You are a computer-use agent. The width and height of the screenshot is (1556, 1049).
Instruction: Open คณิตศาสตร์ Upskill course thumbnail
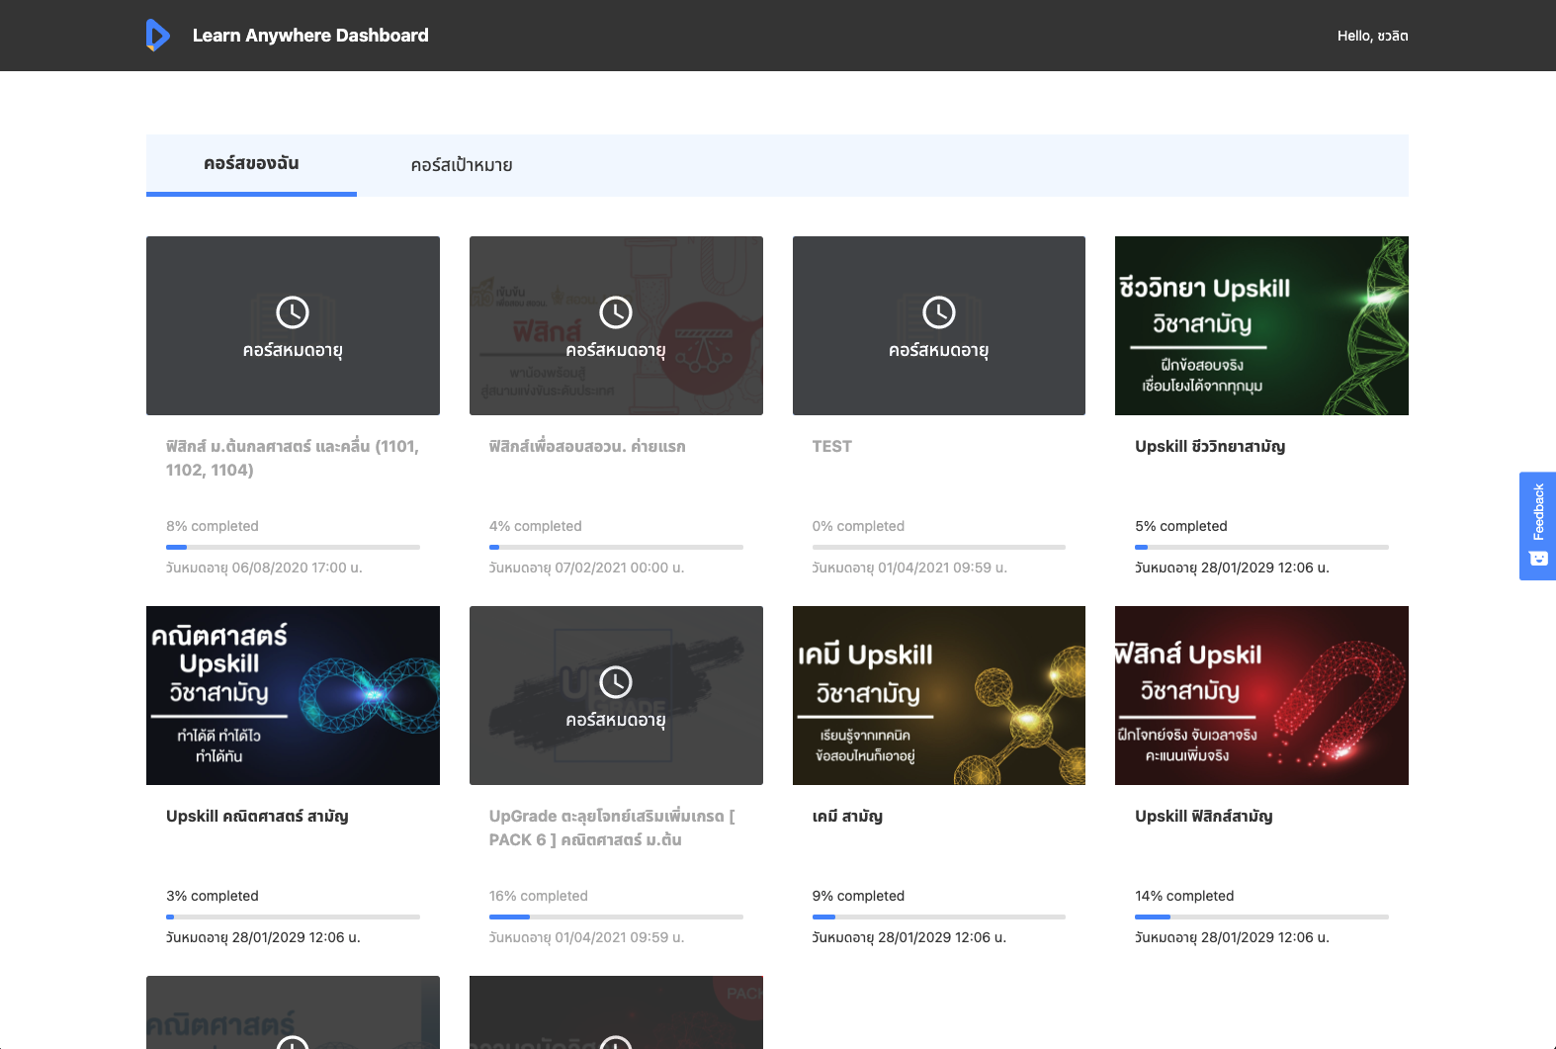click(293, 695)
